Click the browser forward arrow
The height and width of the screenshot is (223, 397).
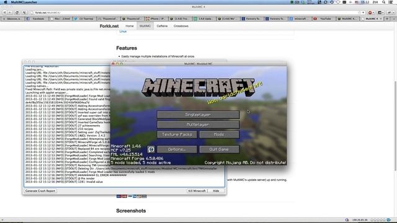pos(10,12)
